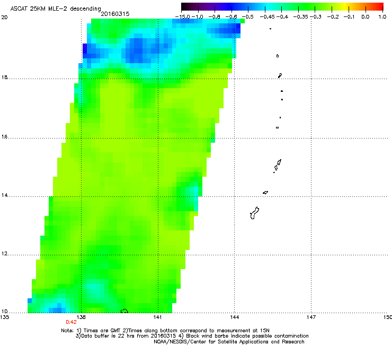Click the color scale label '-0.6'
This screenshot has width=392, height=345.
(231, 17)
